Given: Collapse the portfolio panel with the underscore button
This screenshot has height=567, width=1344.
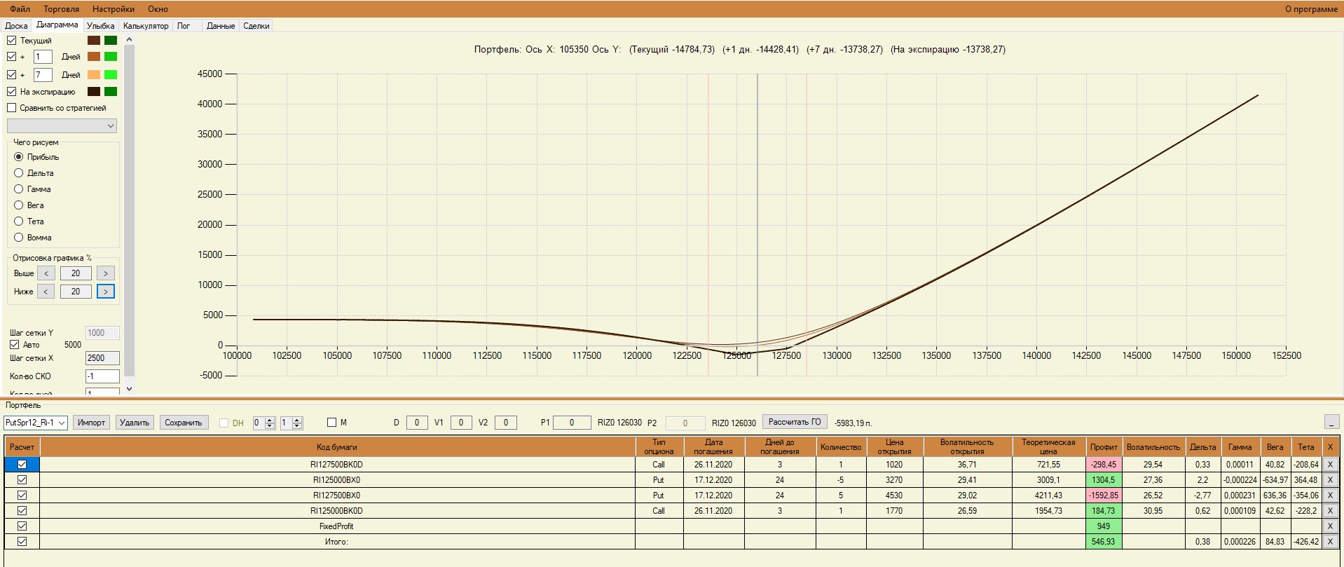Looking at the screenshot, I should point(1331,422).
